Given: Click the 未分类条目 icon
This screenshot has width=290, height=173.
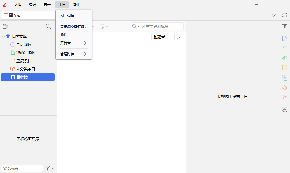Looking at the screenshot, I should point(13,69).
